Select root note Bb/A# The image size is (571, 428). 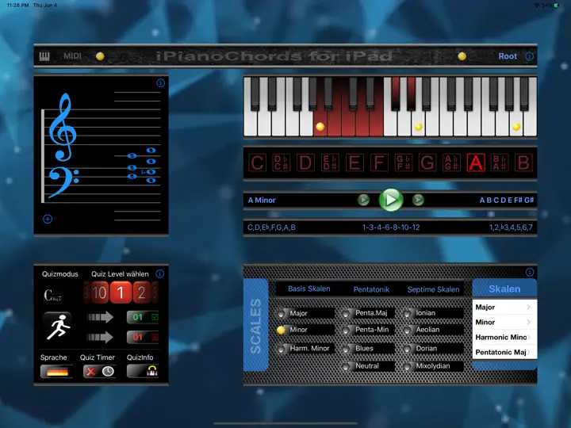(x=500, y=162)
